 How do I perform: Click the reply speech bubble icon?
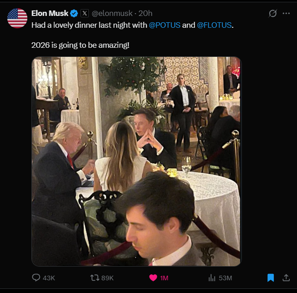[x=36, y=278]
